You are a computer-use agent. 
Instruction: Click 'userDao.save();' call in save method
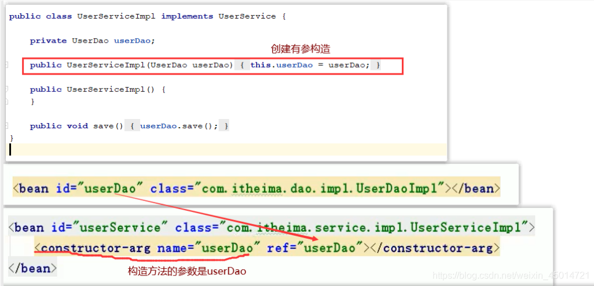[179, 126]
